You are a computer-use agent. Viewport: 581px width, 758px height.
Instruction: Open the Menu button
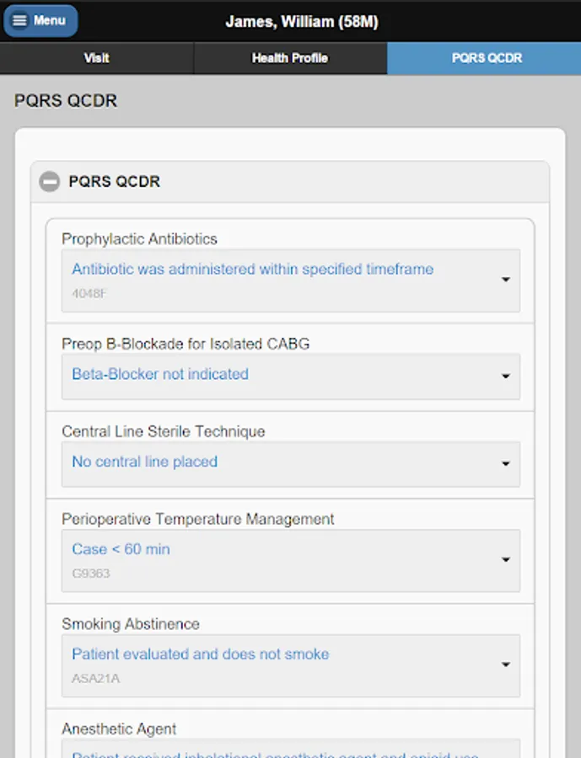pyautogui.click(x=41, y=21)
